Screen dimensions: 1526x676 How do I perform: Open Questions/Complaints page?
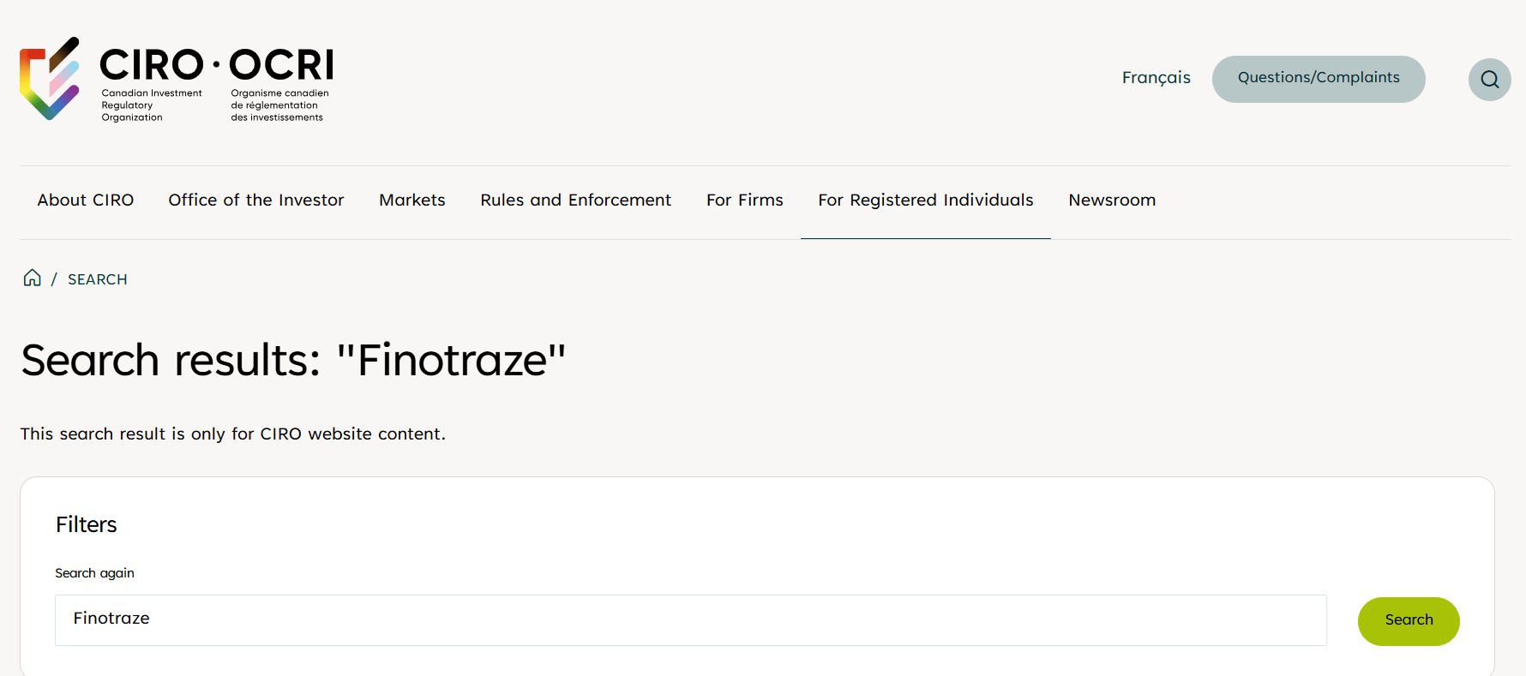1319,79
